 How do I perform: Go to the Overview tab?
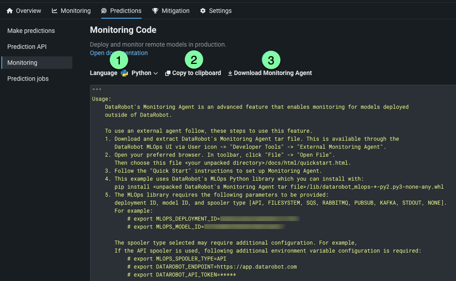pyautogui.click(x=28, y=11)
